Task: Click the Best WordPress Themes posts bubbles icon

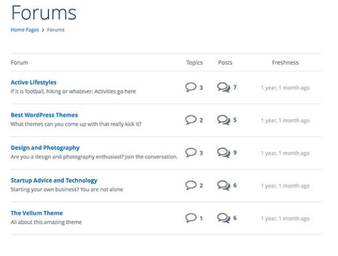Action: coord(224,120)
